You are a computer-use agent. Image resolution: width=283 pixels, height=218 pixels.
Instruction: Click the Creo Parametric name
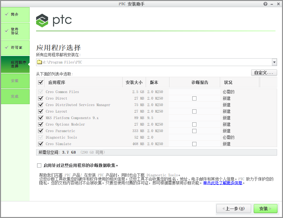60,131
